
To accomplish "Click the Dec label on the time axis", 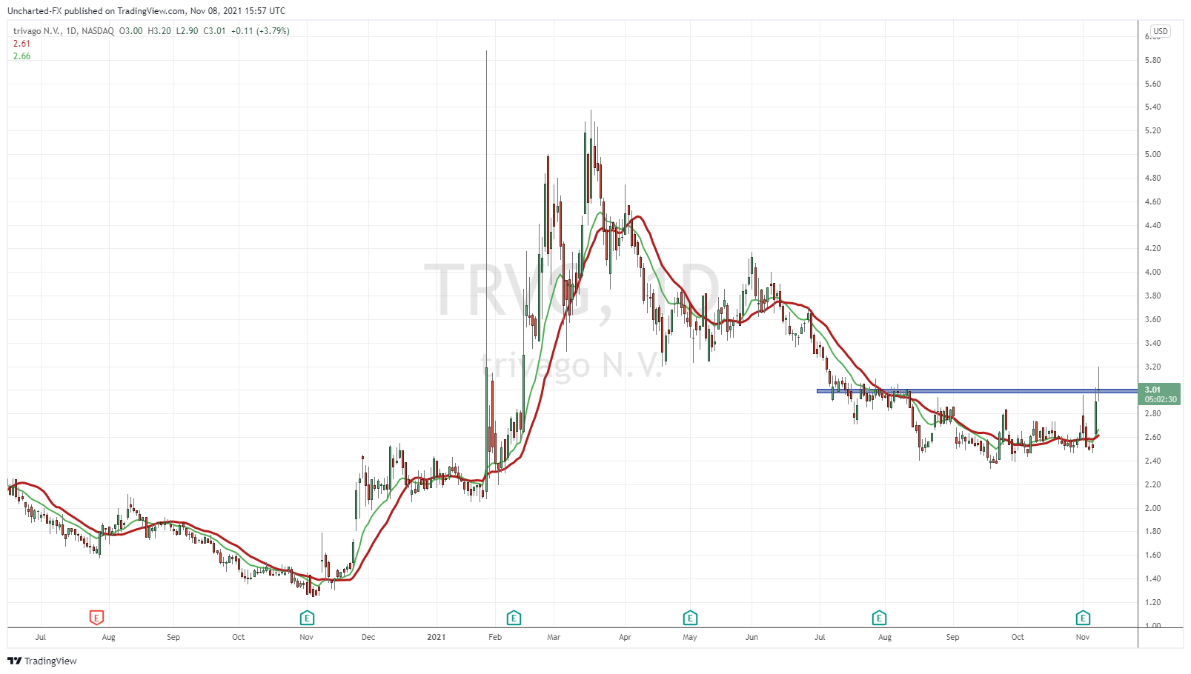I will click(368, 637).
